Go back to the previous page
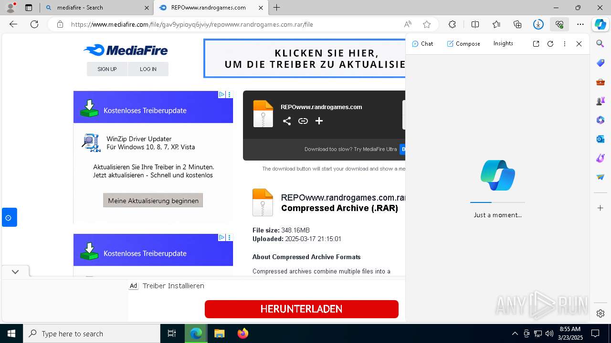This screenshot has height=343, width=611. tap(13, 24)
